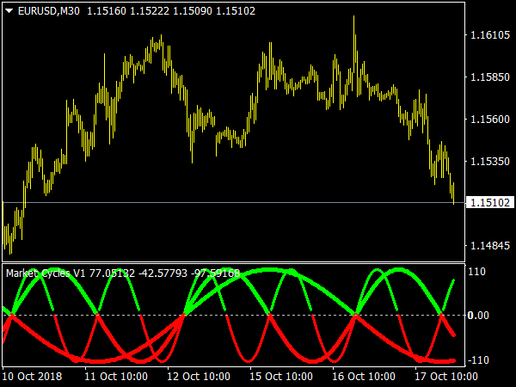Select the current price label 1.15102
516x387 pixels.
pyautogui.click(x=490, y=202)
